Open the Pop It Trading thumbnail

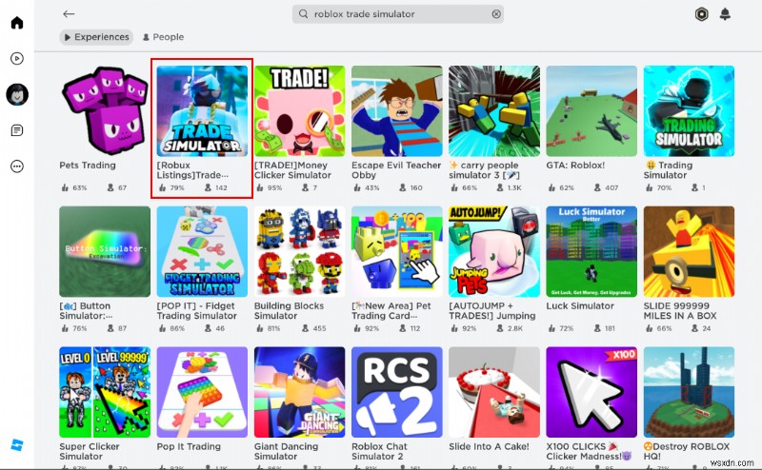[202, 392]
